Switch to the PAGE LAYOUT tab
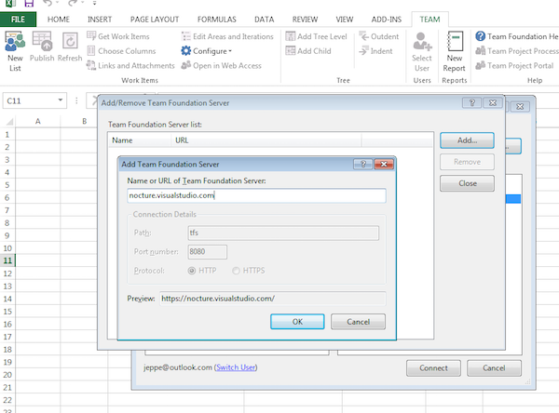This screenshot has width=559, height=413. (x=155, y=20)
